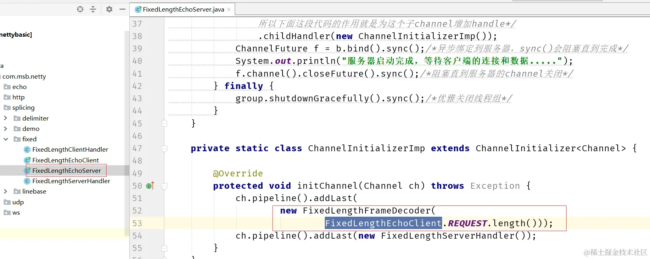Click the udp folder icon
This screenshot has height=259, width=650.
(7, 202)
